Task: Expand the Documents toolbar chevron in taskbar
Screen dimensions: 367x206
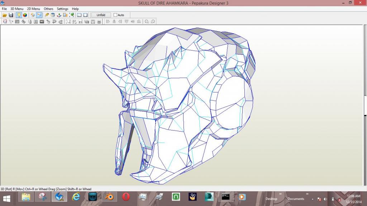Action: [x=307, y=194]
